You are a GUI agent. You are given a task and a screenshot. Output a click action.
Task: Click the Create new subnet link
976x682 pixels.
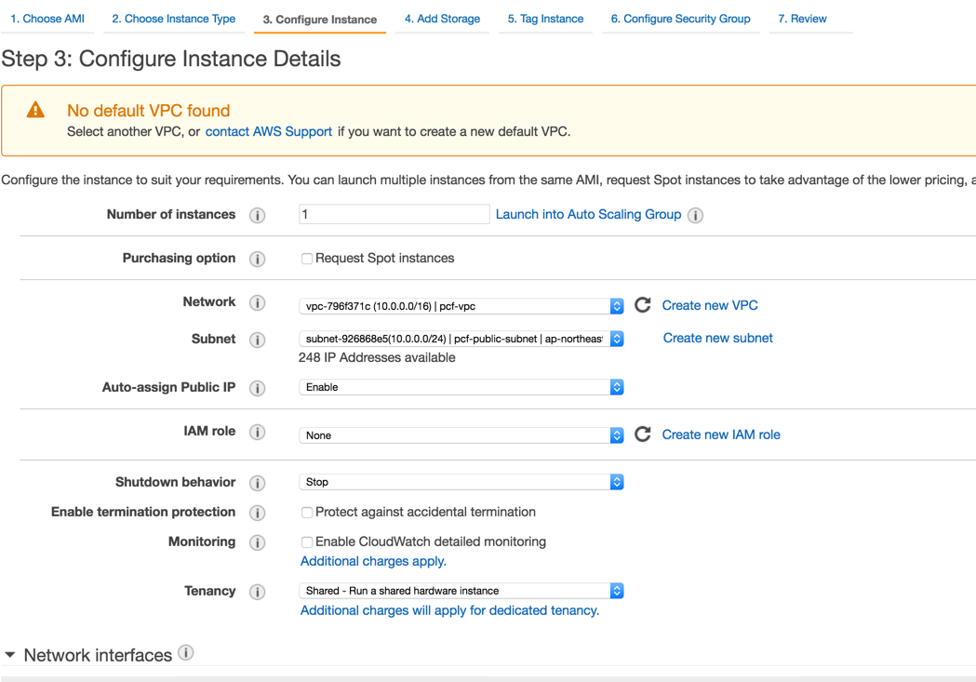coord(717,338)
